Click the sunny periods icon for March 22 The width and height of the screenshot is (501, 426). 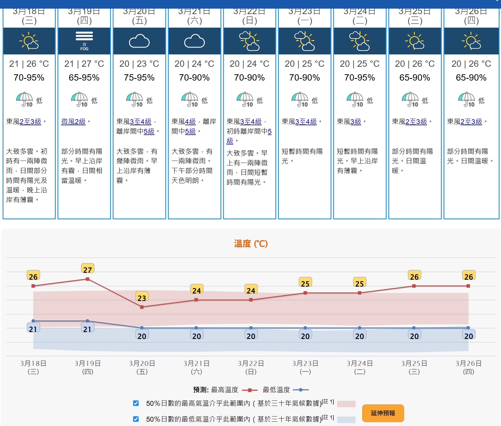[x=249, y=41]
